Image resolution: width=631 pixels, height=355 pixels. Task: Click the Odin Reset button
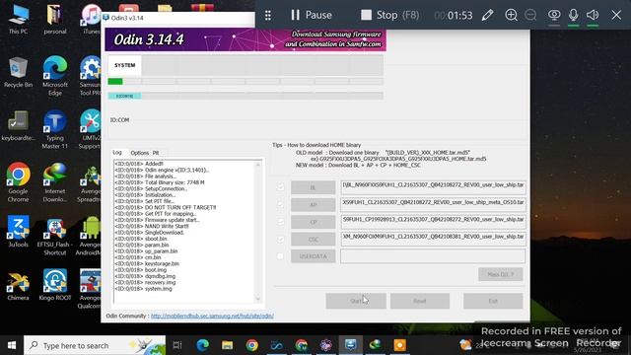point(420,301)
